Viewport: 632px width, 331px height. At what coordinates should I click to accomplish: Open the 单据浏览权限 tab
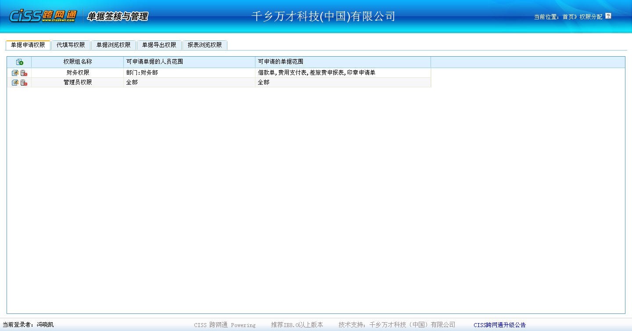114,45
